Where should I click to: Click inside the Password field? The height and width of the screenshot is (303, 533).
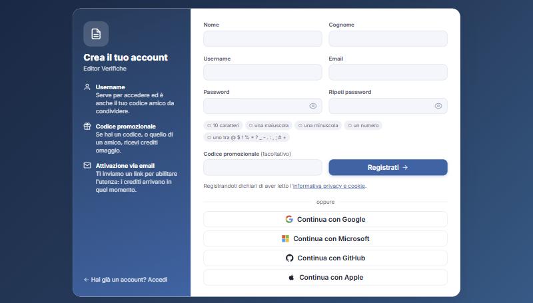(263, 106)
